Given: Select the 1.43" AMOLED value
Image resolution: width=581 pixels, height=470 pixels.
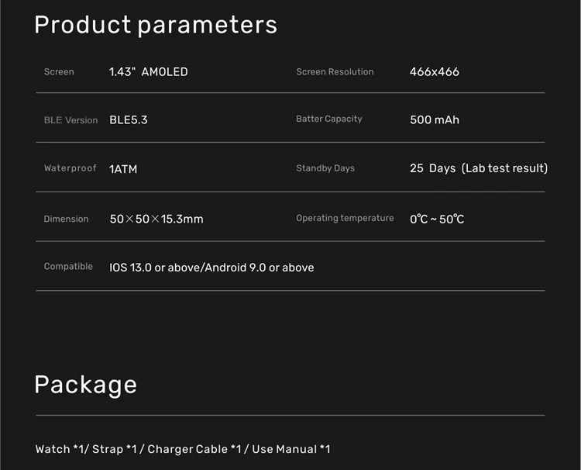Looking at the screenshot, I should tap(149, 72).
